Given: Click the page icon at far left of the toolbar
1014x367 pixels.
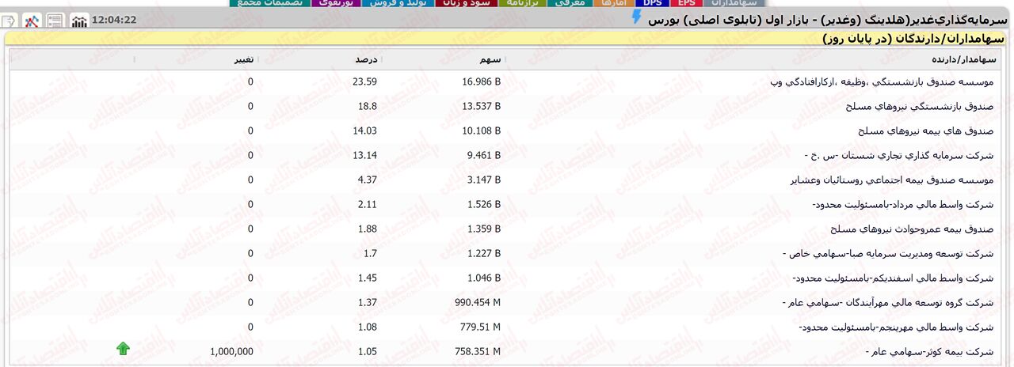Looking at the screenshot, I should pos(10,21).
